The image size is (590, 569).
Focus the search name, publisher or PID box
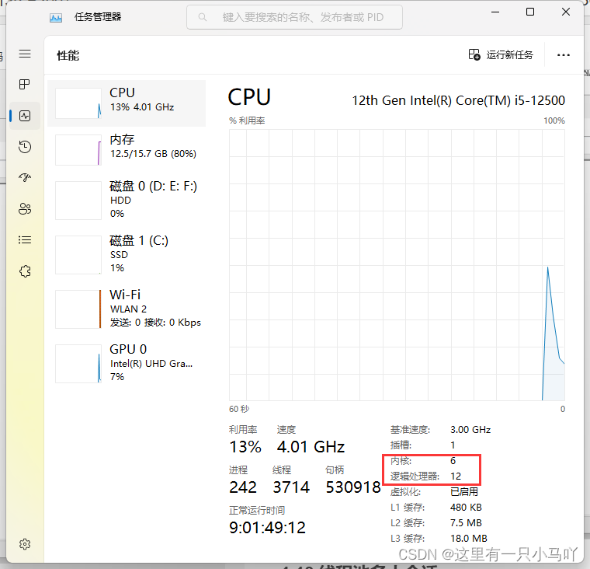coord(294,17)
